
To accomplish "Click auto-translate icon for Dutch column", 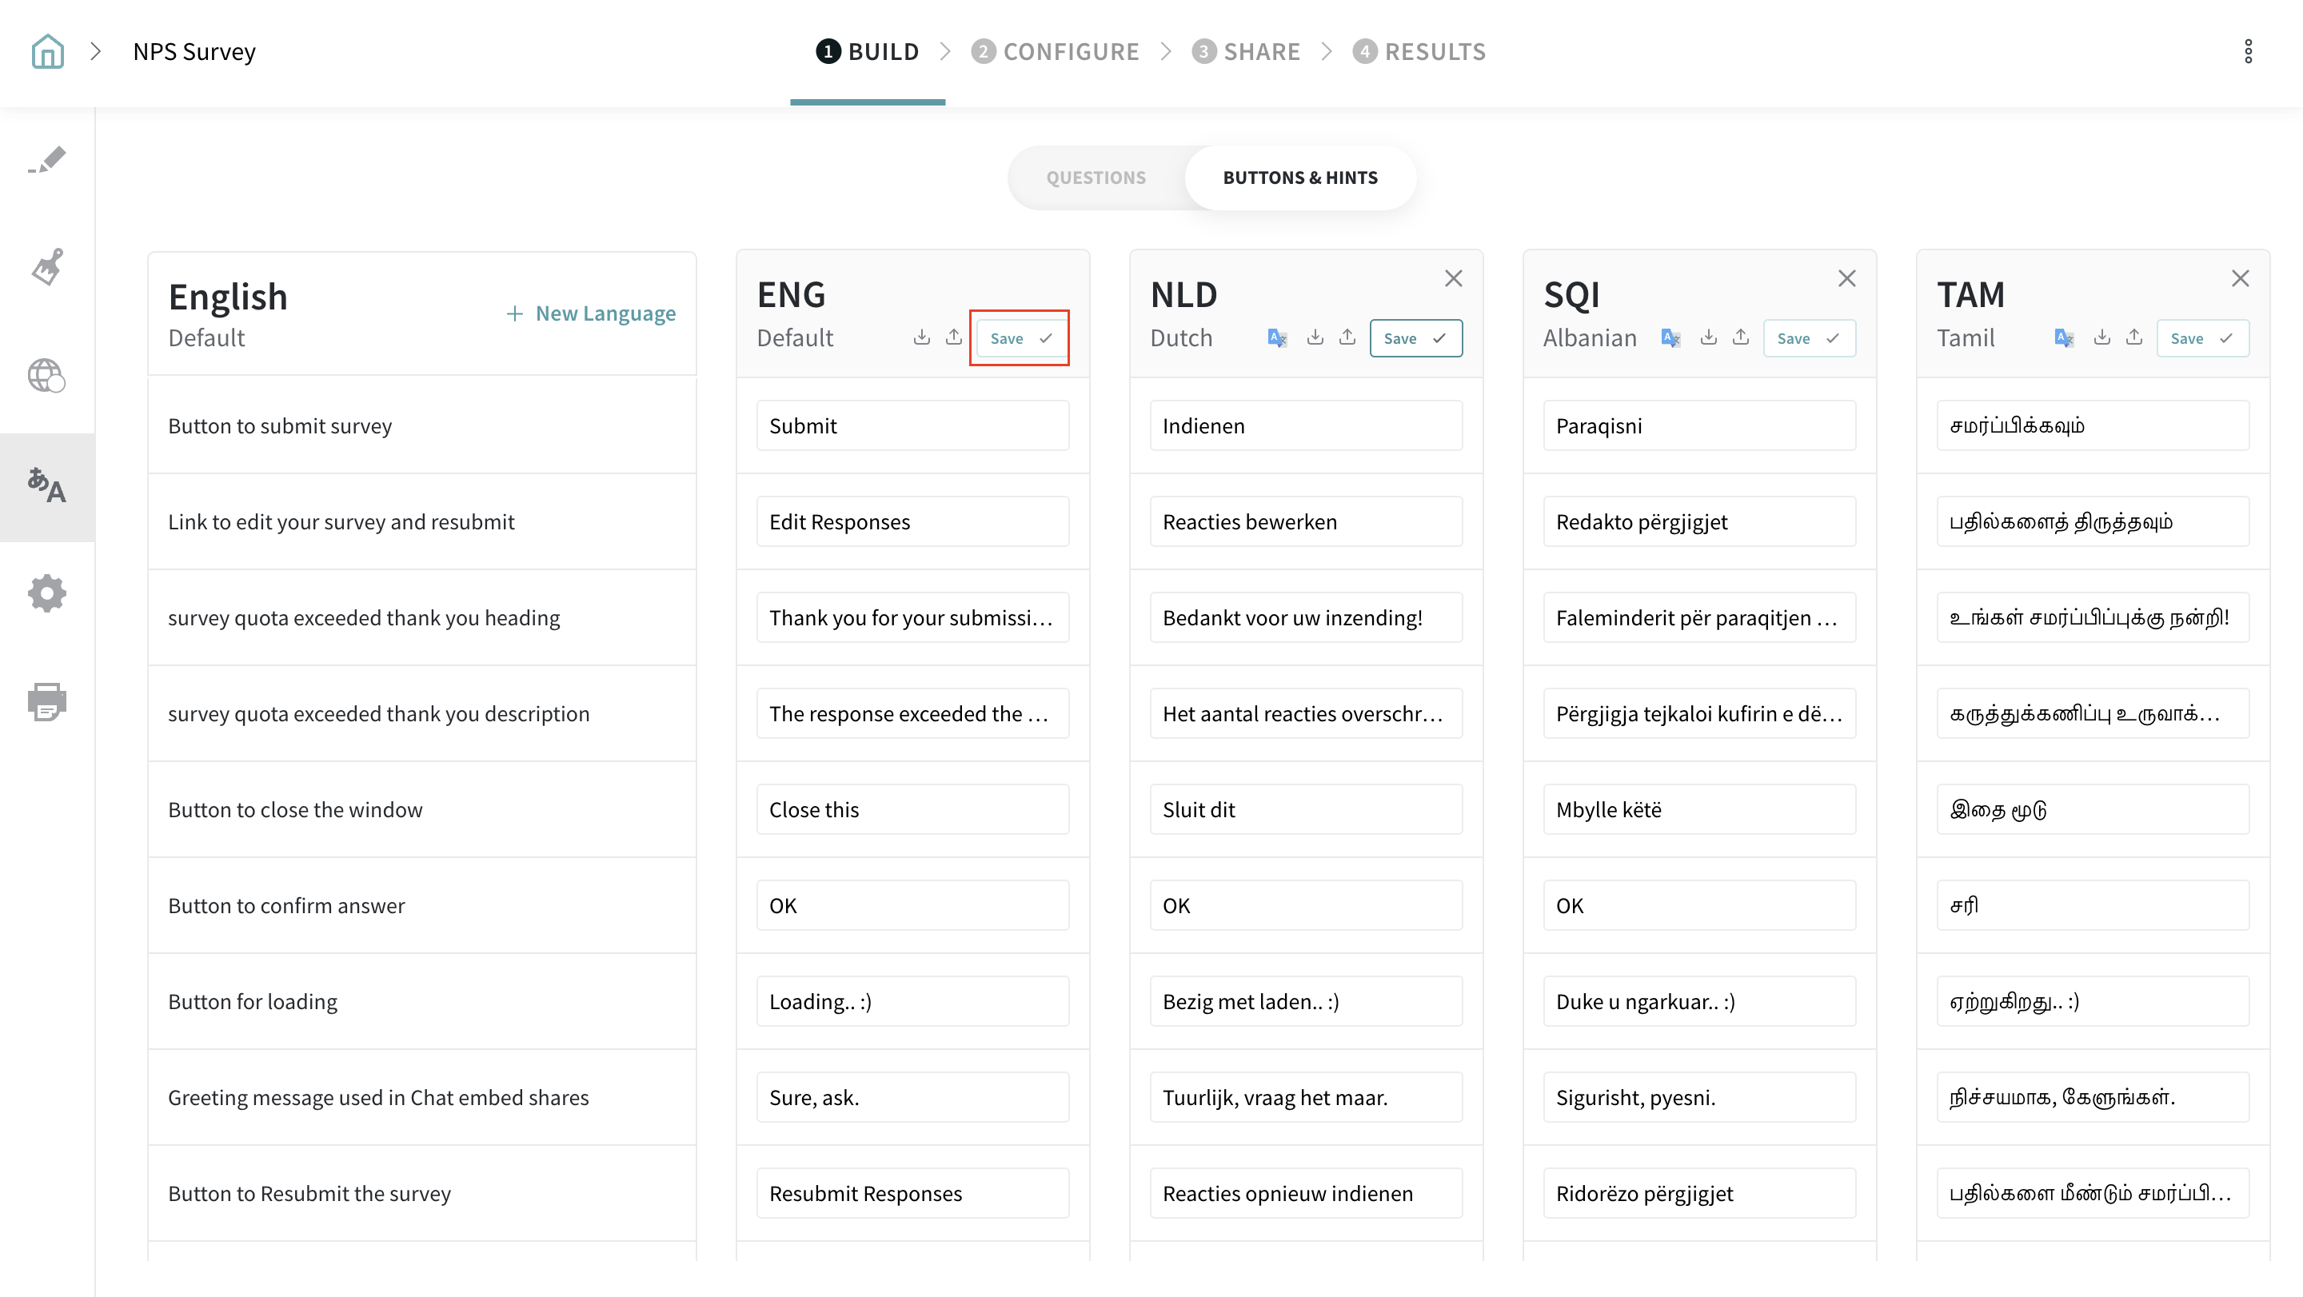I will click(x=1277, y=338).
